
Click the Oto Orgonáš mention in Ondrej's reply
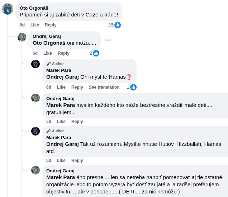pos(49,43)
